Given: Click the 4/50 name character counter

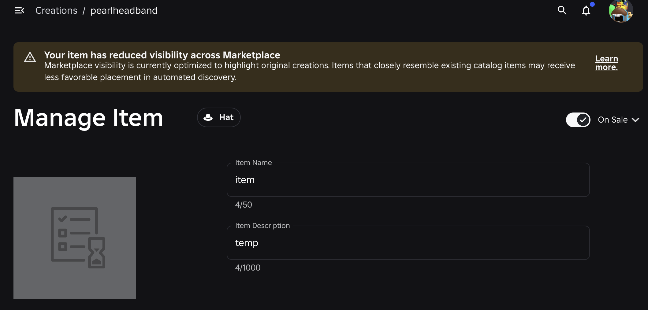Looking at the screenshot, I should tap(244, 205).
